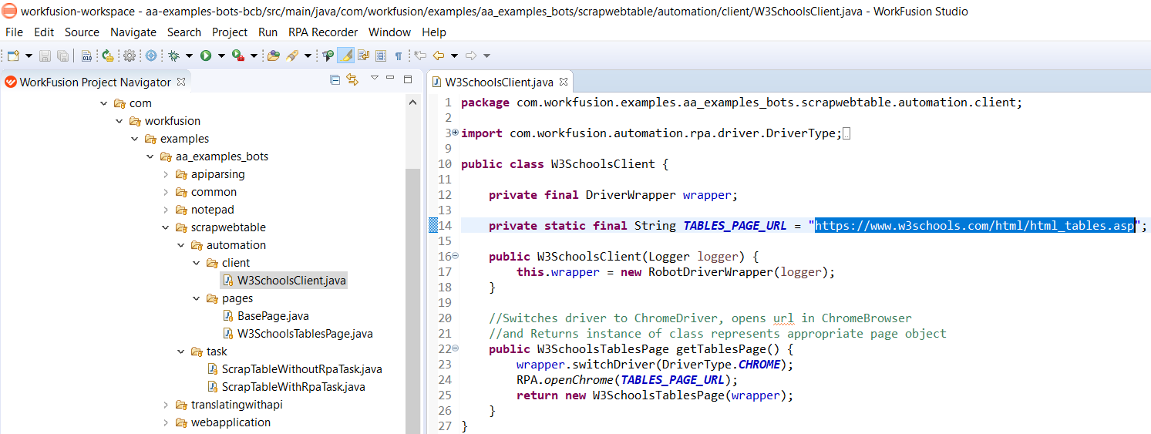Expand the common folder
The height and width of the screenshot is (434, 1151).
pyautogui.click(x=166, y=192)
